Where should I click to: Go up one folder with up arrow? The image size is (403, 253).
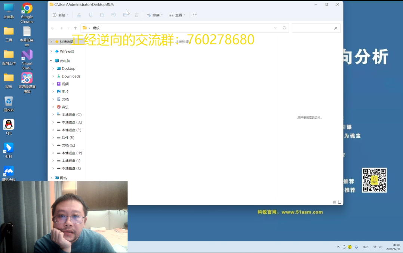click(x=76, y=28)
